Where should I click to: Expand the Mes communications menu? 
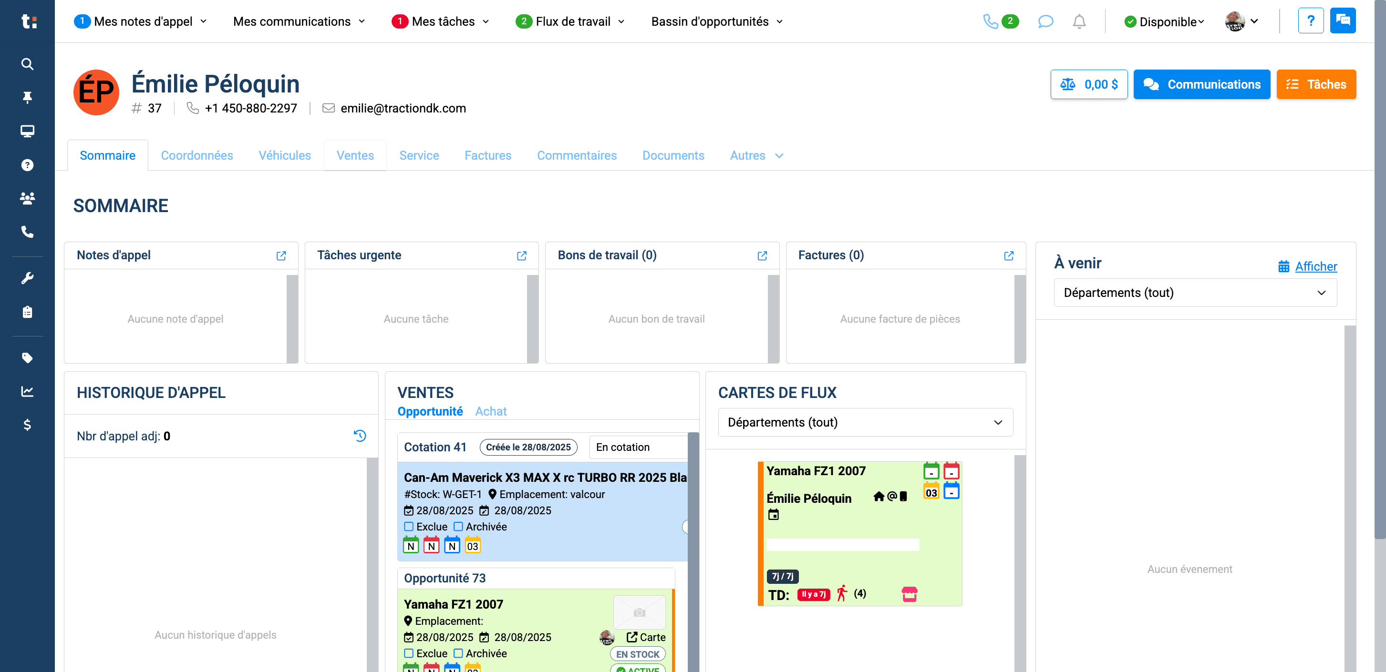tap(299, 21)
